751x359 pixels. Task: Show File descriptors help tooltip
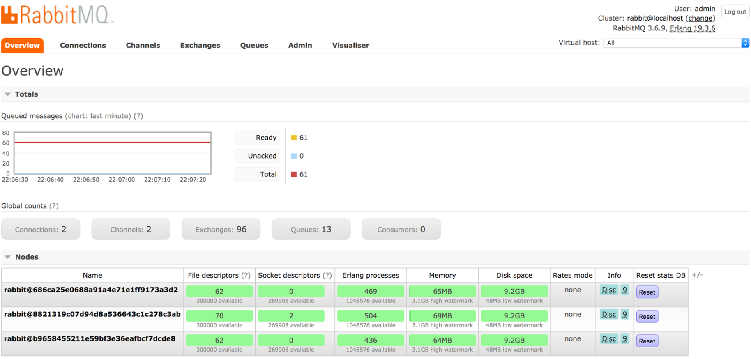246,276
